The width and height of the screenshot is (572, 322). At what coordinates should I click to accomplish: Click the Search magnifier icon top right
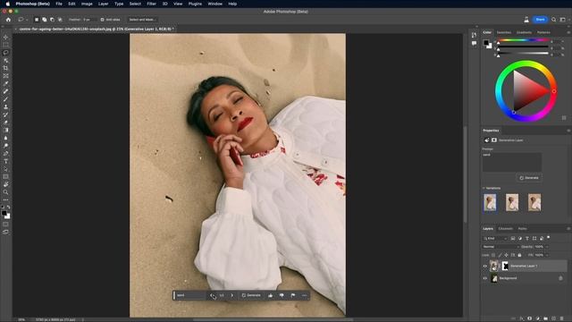click(553, 20)
